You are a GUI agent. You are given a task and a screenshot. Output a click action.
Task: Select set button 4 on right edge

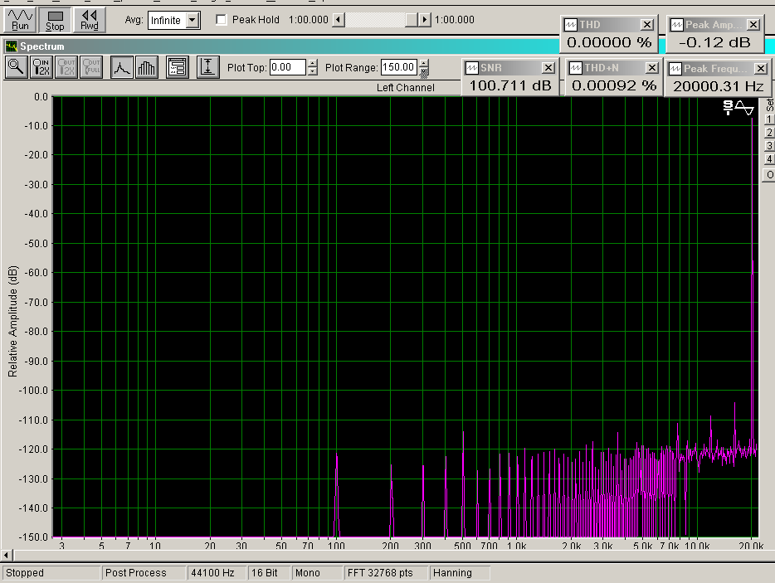(769, 159)
